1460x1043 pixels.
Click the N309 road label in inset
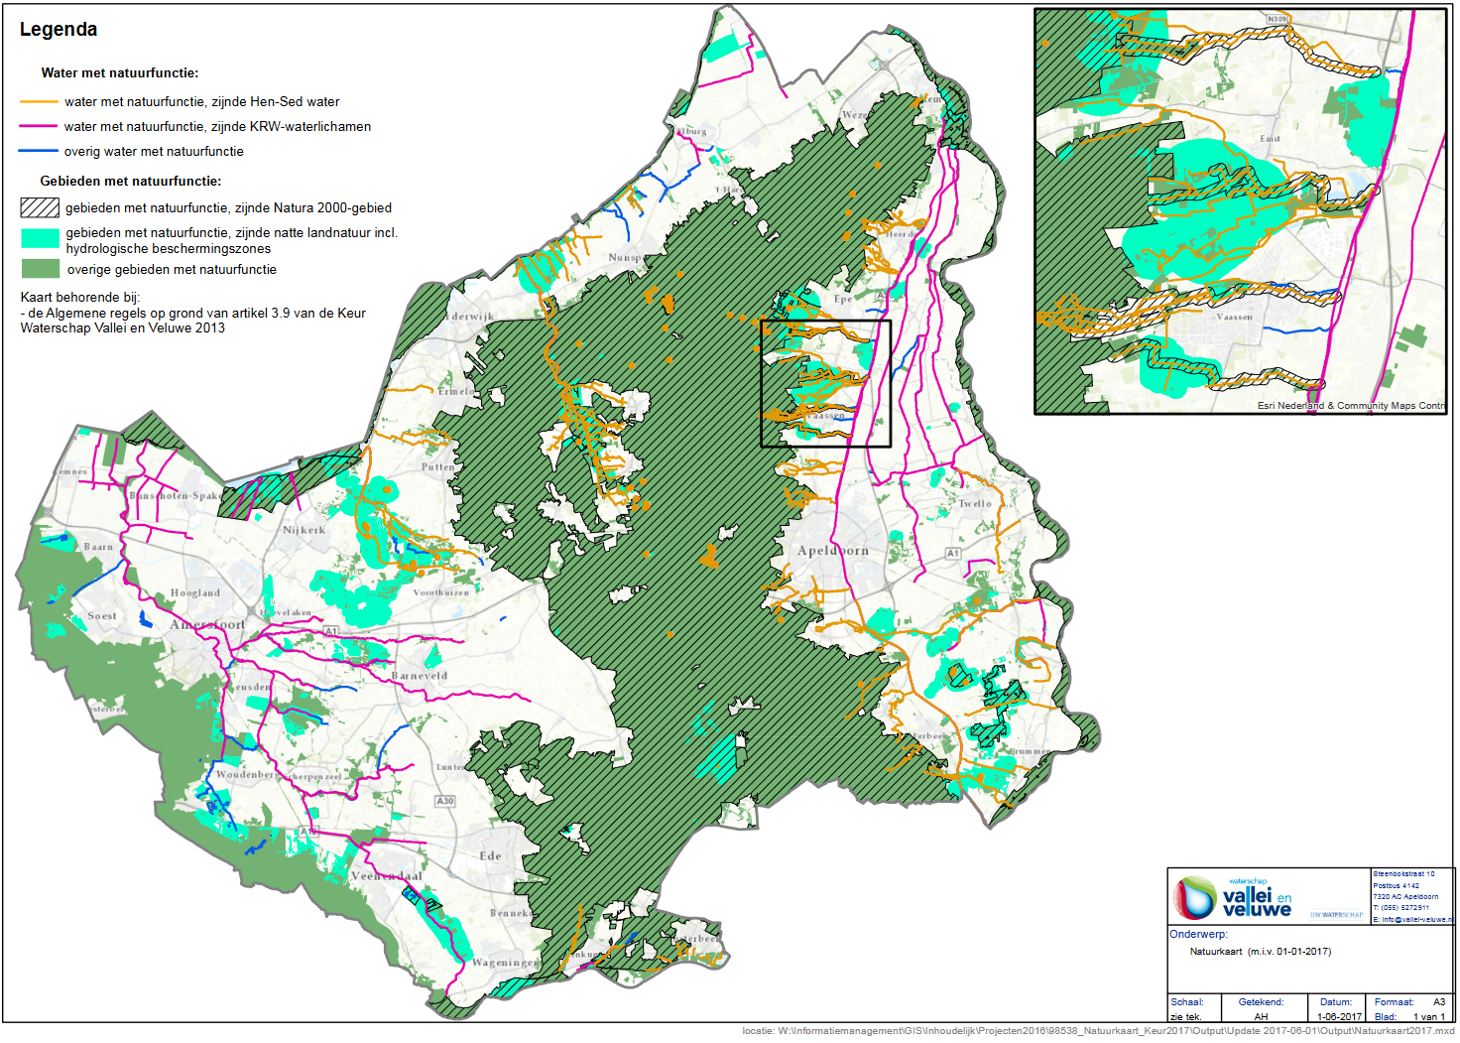click(1277, 19)
